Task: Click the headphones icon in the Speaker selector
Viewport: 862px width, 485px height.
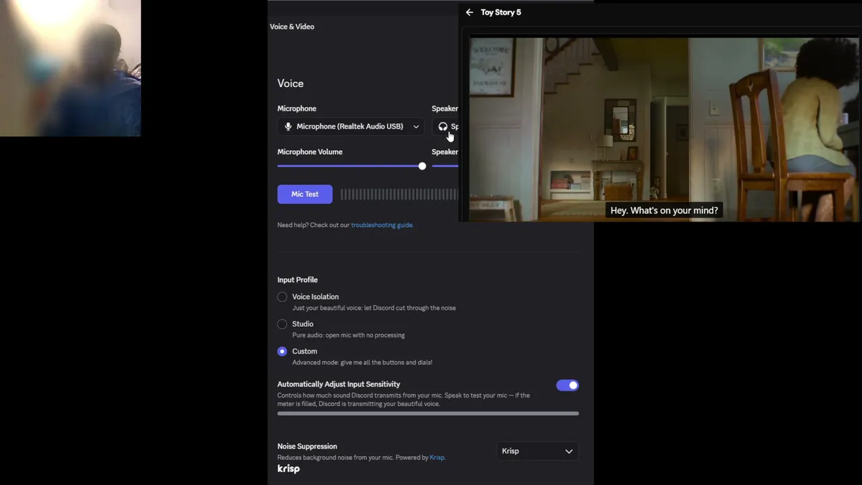Action: tap(442, 127)
